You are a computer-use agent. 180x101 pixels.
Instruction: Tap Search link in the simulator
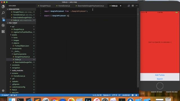click(160, 79)
